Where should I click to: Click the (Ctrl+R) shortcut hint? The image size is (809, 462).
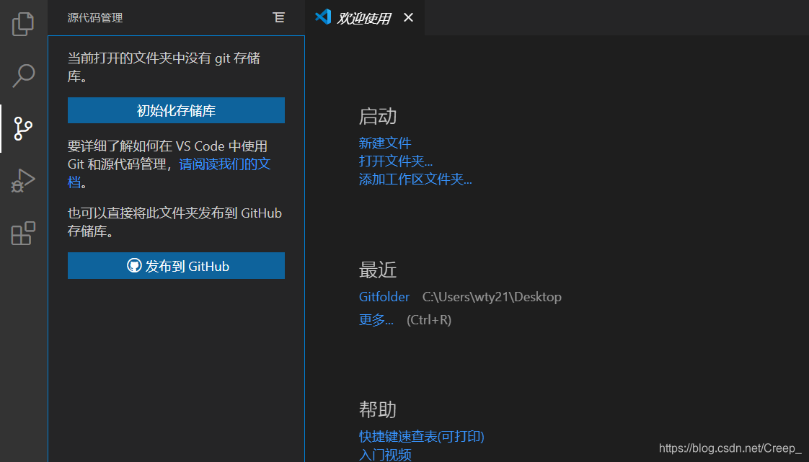pos(429,320)
